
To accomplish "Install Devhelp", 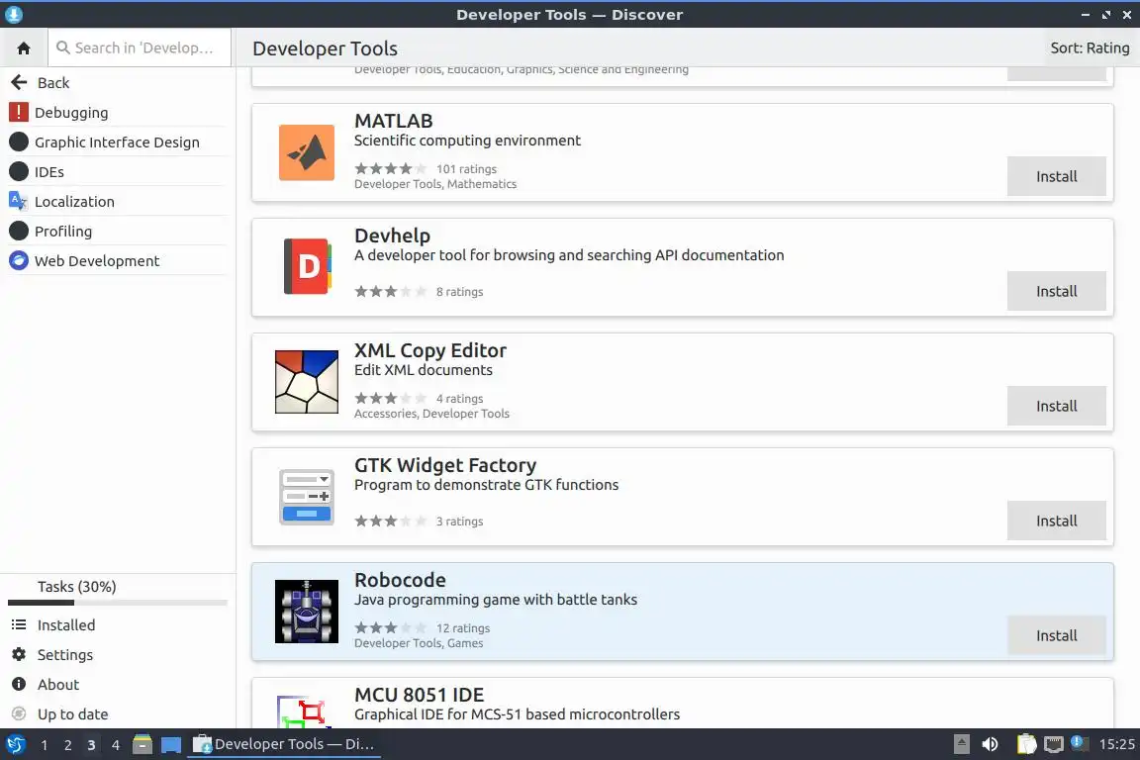I will [x=1057, y=291].
